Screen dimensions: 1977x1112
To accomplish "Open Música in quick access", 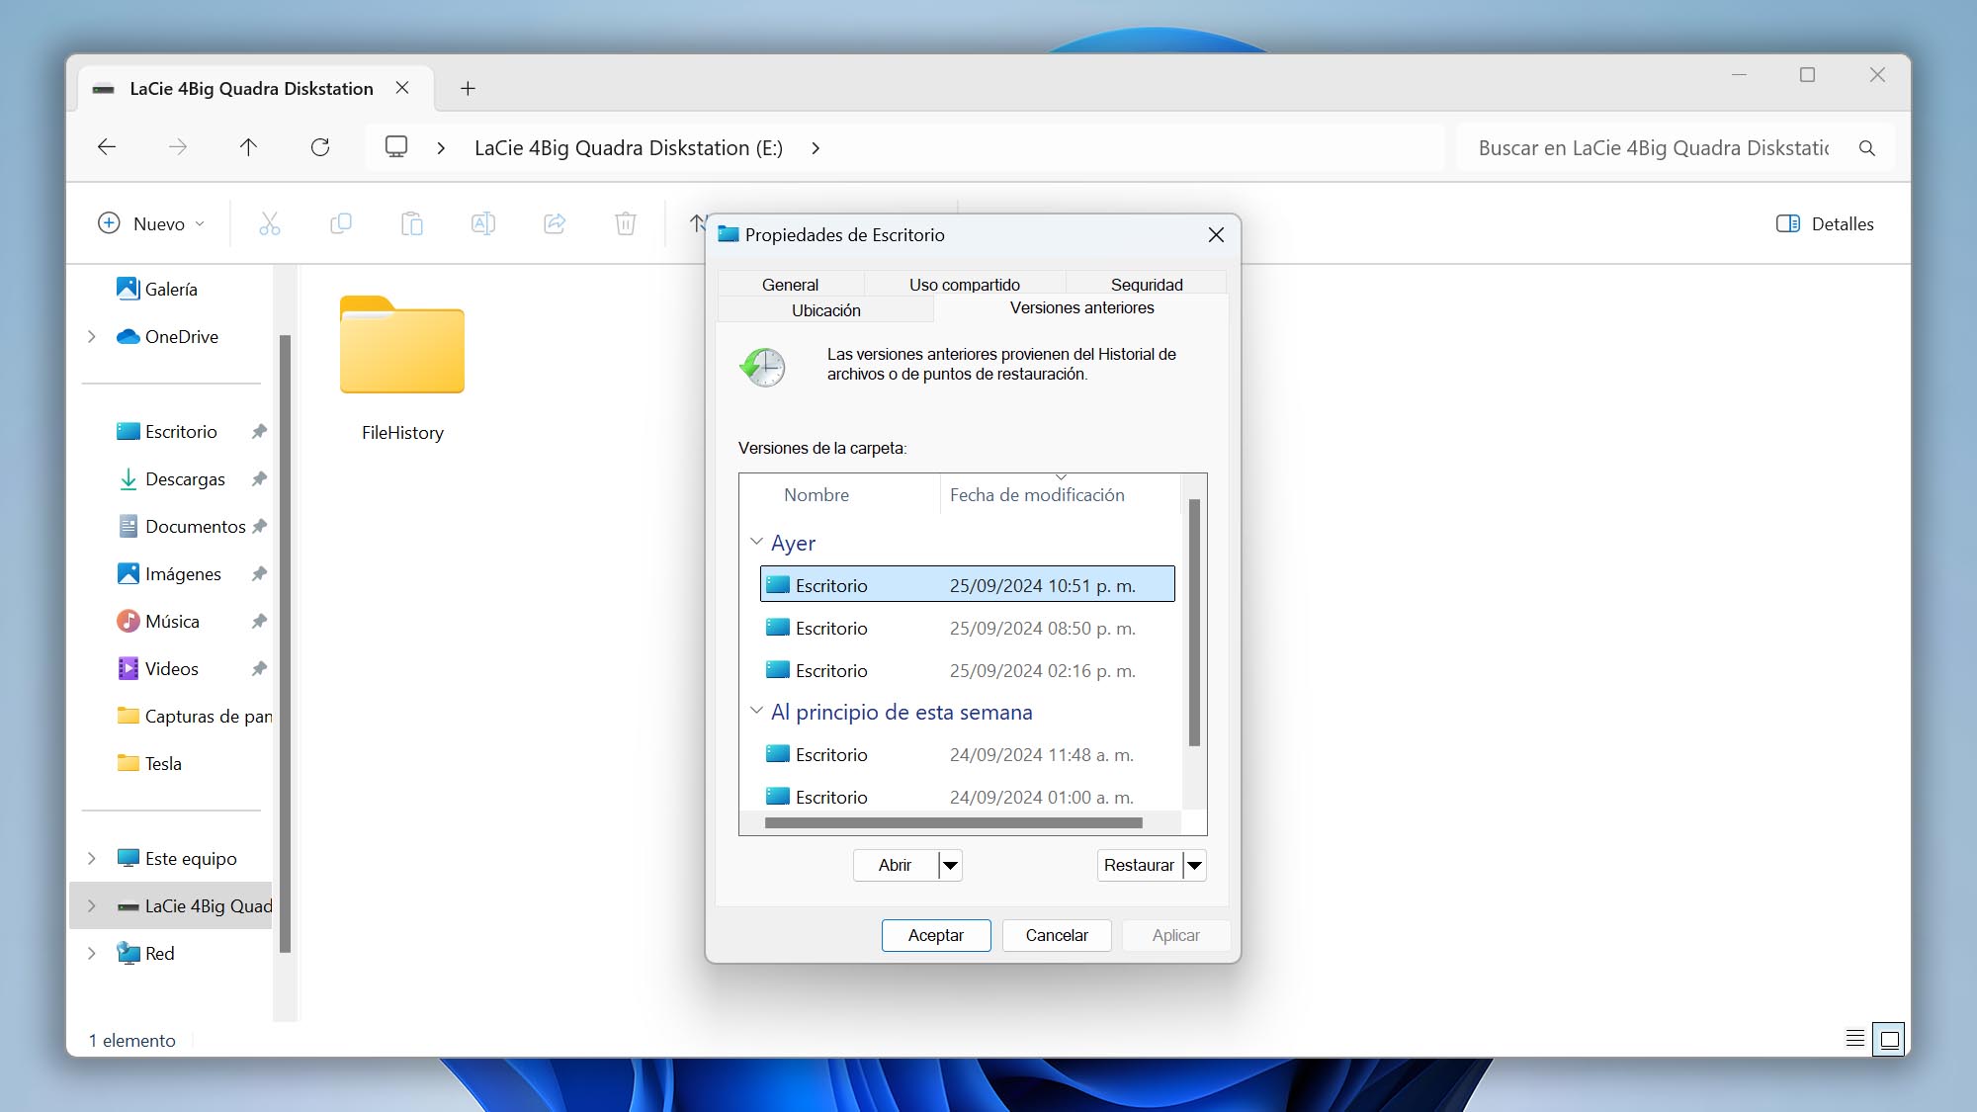I will (x=172, y=622).
